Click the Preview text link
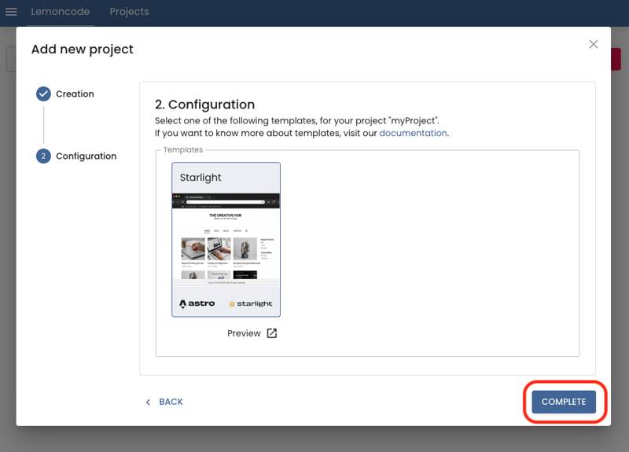Image resolution: width=629 pixels, height=452 pixels. tap(244, 333)
